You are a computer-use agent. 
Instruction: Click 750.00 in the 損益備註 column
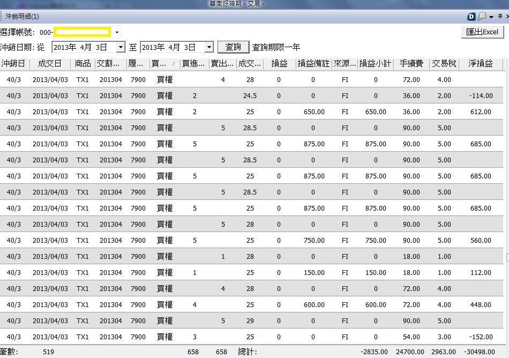pyautogui.click(x=314, y=241)
